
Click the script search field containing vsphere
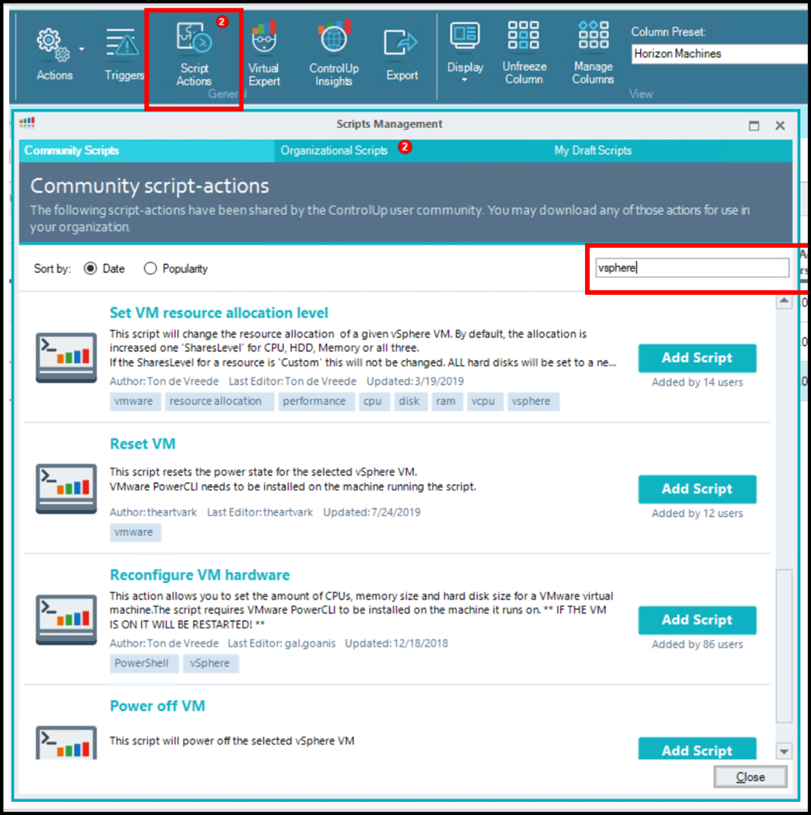(692, 268)
